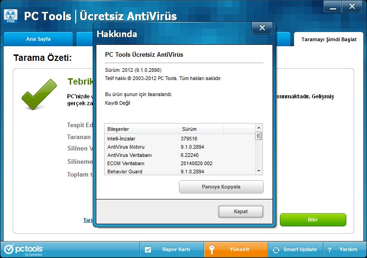Click the question mark help icon
Screen dimensions: 367x258
[x=329, y=250]
